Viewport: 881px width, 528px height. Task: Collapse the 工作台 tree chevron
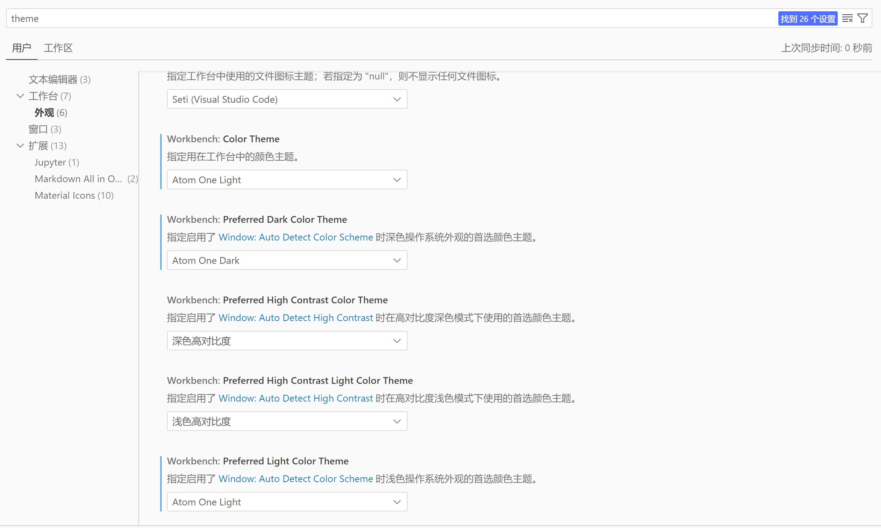[20, 96]
